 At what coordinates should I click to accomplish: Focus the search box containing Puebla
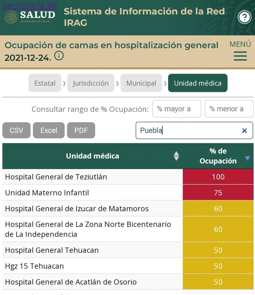187,131
